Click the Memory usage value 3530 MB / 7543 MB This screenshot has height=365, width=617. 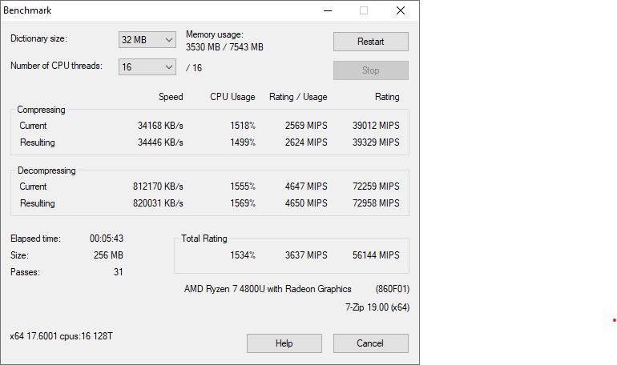pos(224,47)
